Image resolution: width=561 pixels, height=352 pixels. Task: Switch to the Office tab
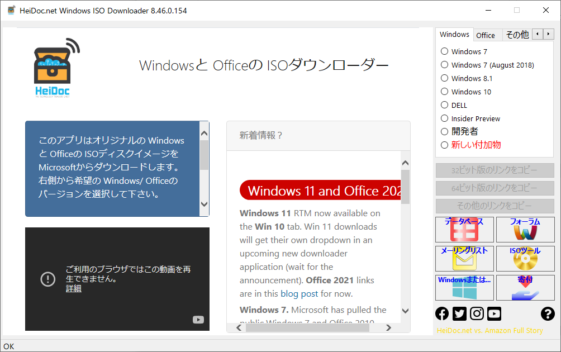tap(486, 35)
